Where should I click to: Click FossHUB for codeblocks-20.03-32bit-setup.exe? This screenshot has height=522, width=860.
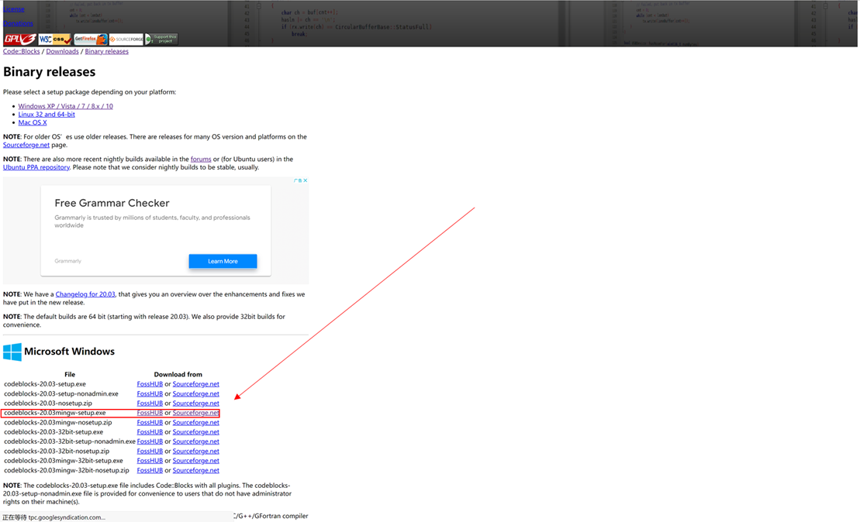click(x=150, y=432)
